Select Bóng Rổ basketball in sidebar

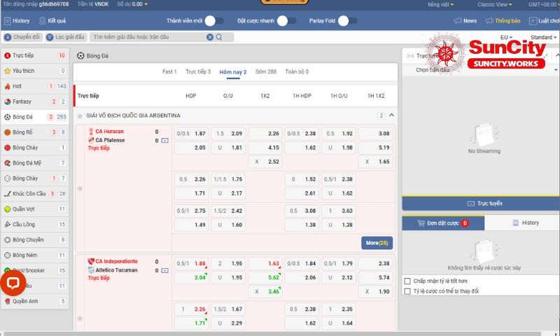point(22,132)
